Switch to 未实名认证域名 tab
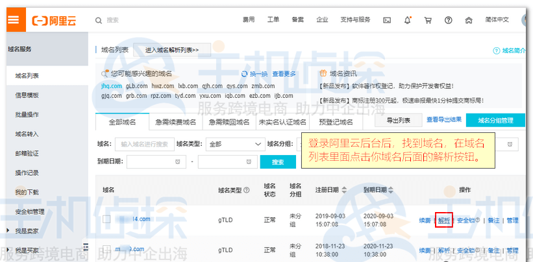The image size is (533, 262). click(x=282, y=122)
